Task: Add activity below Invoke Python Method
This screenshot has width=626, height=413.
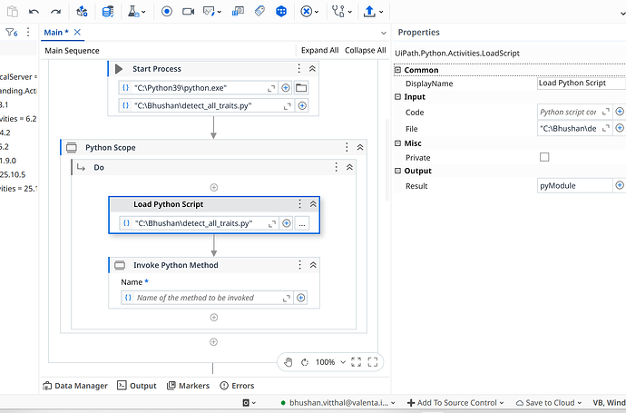Action: [214, 317]
